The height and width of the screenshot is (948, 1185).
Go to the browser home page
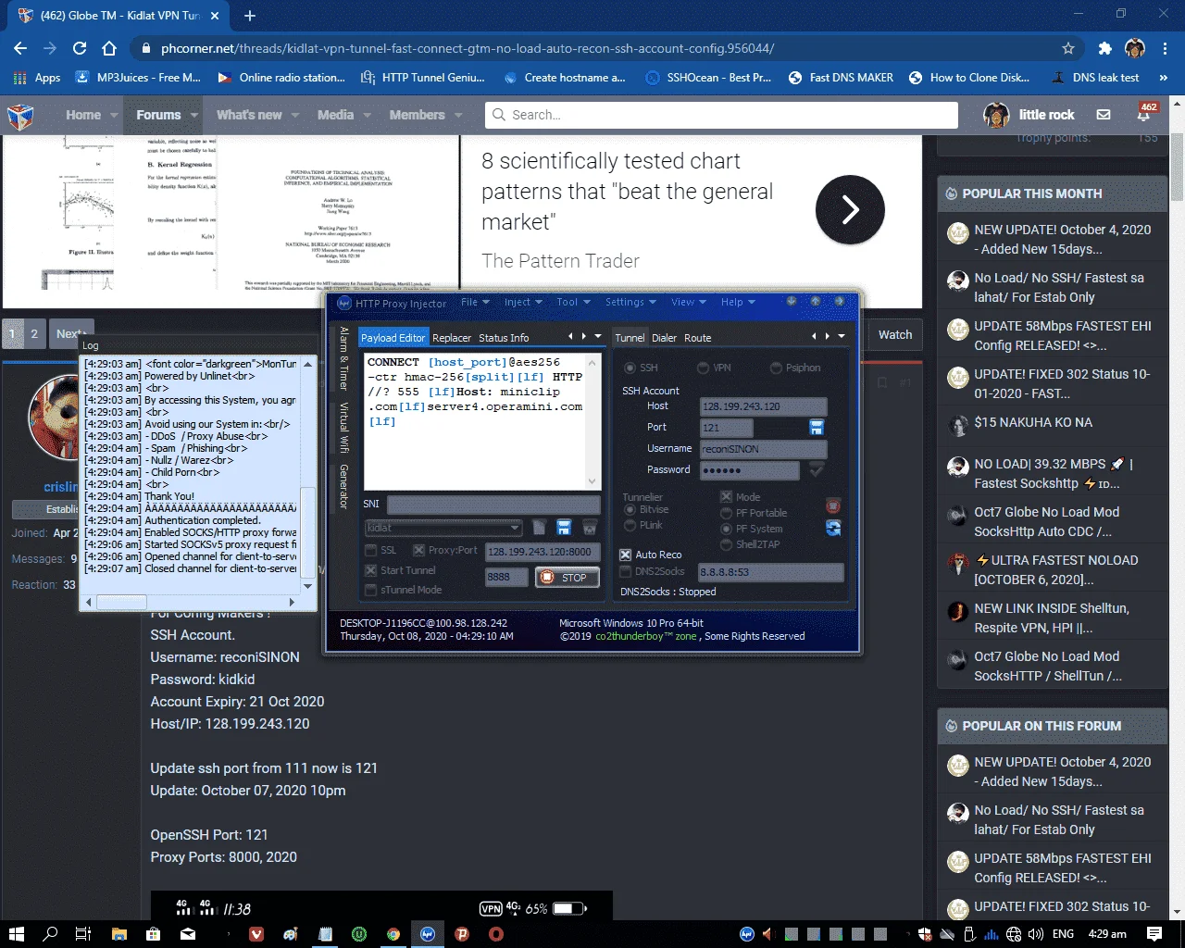(109, 48)
